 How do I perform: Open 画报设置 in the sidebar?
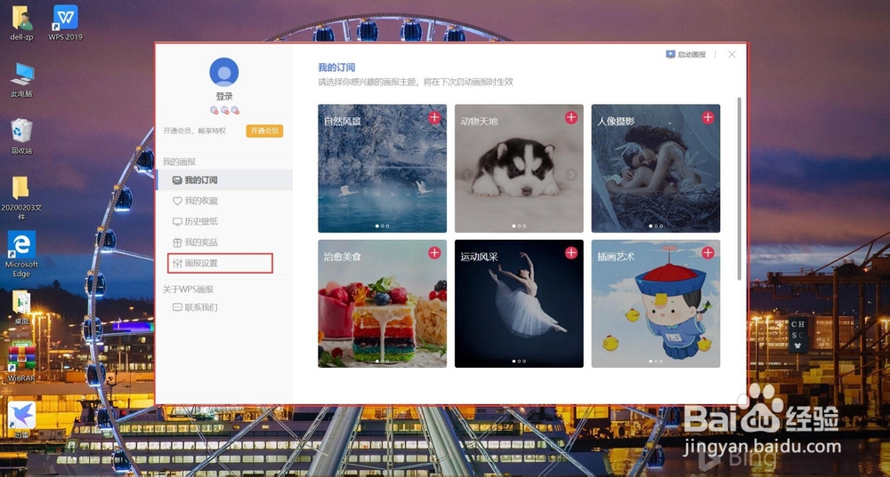[x=220, y=263]
